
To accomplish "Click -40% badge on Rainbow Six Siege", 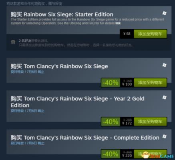I will click(x=111, y=83).
